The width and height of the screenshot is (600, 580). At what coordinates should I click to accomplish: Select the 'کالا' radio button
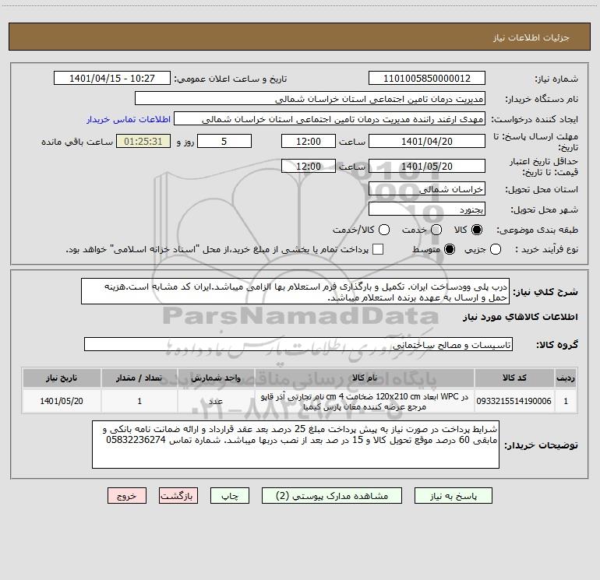click(x=477, y=230)
